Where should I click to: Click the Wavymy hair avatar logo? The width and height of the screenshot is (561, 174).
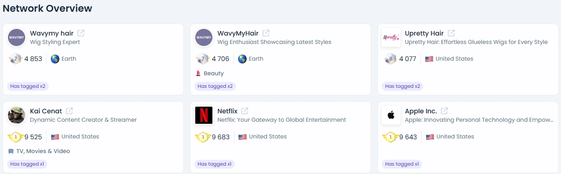pos(17,38)
